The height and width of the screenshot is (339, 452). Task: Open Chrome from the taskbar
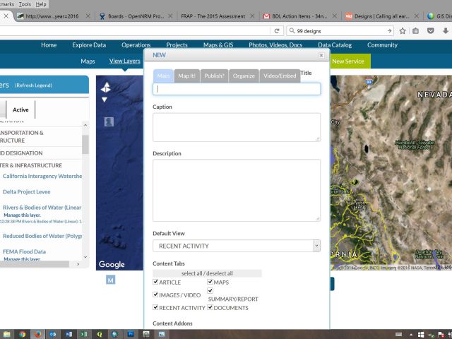(x=23, y=334)
